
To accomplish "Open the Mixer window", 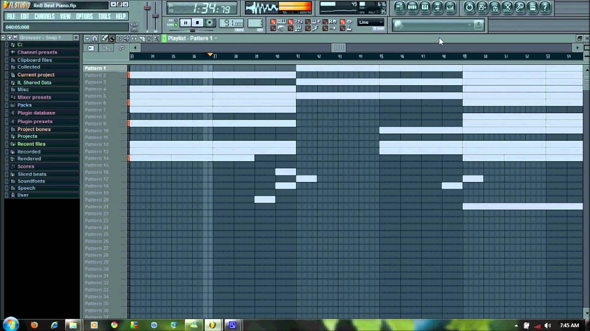I will click(x=450, y=7).
